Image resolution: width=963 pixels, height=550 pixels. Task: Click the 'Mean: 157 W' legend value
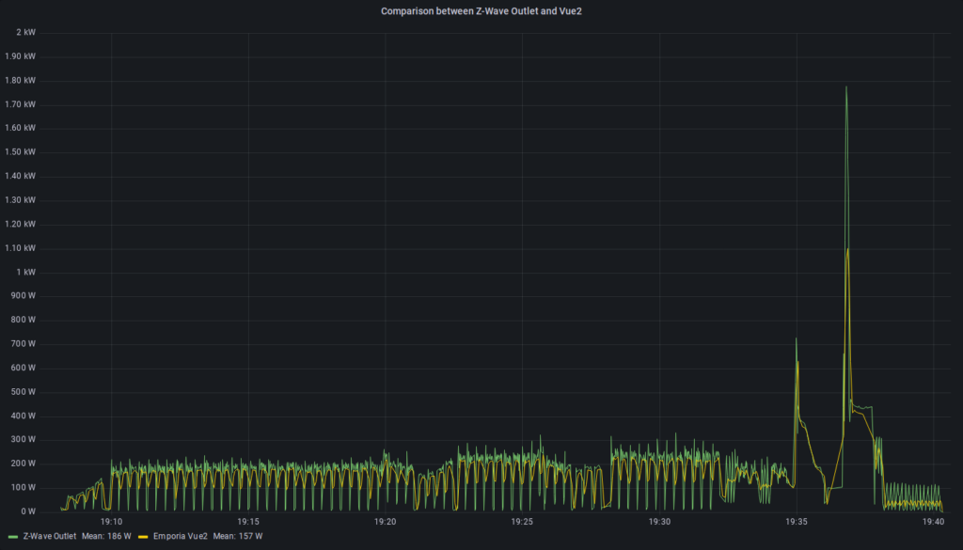point(238,536)
